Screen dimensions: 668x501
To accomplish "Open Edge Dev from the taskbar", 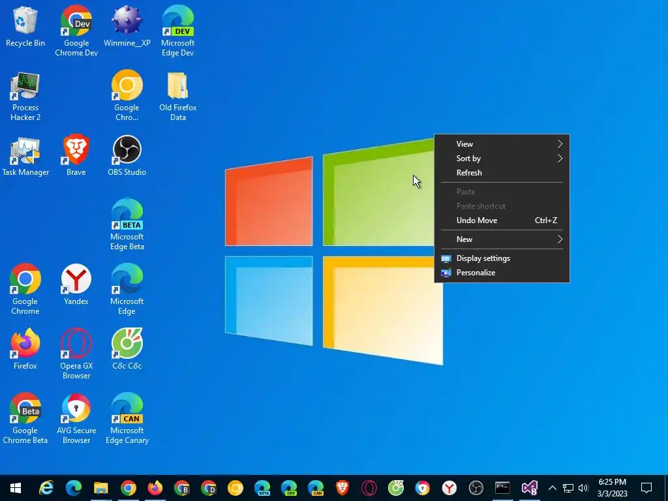I will pyautogui.click(x=289, y=488).
